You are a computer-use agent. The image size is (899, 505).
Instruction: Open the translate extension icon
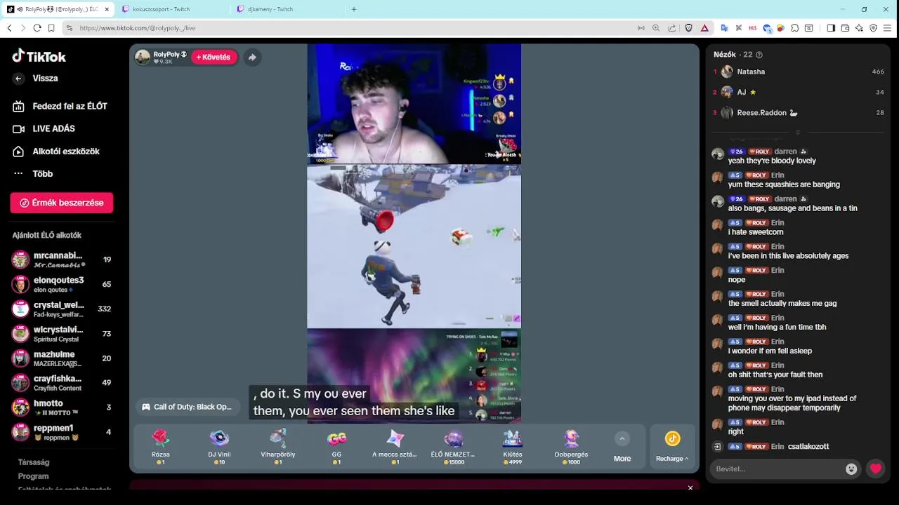click(724, 28)
